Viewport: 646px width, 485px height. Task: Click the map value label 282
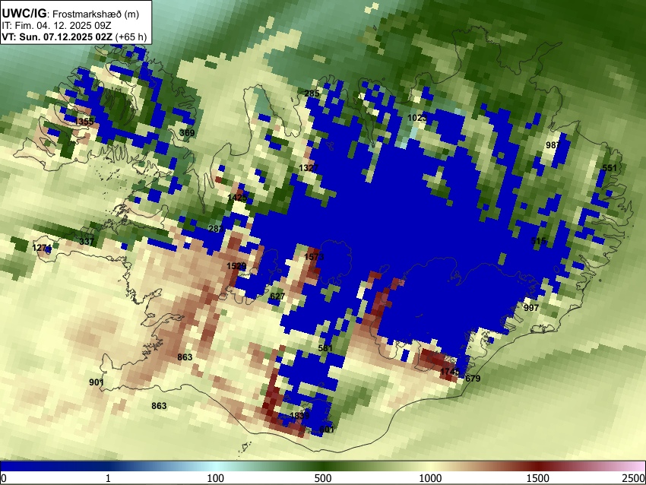tap(216, 229)
